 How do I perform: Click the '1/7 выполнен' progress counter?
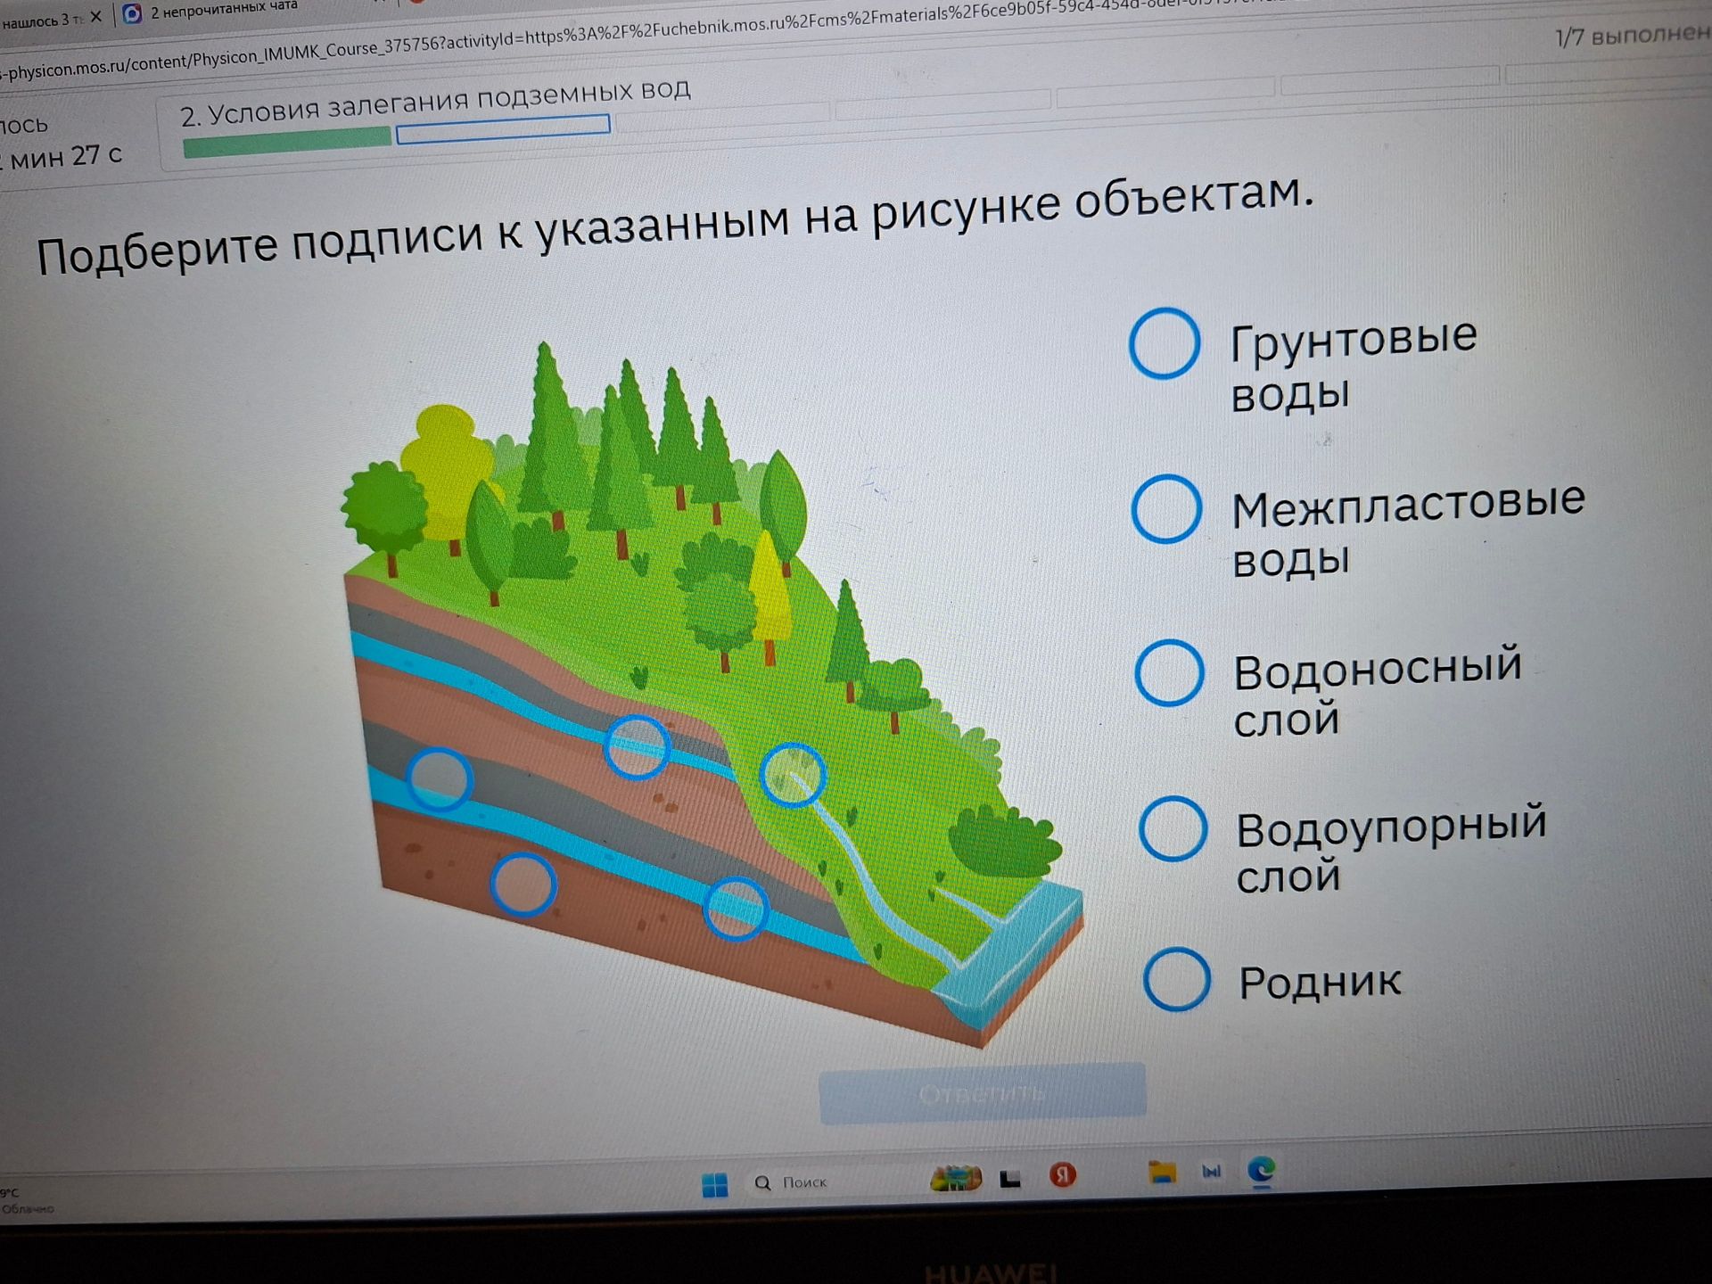(1633, 36)
